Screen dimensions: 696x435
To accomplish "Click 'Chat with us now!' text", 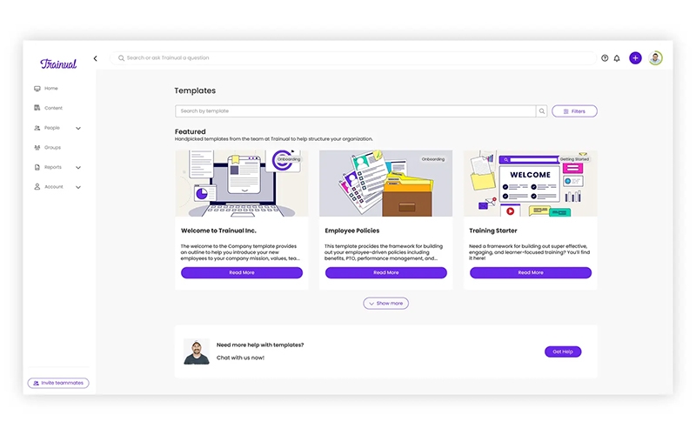I will coord(240,358).
